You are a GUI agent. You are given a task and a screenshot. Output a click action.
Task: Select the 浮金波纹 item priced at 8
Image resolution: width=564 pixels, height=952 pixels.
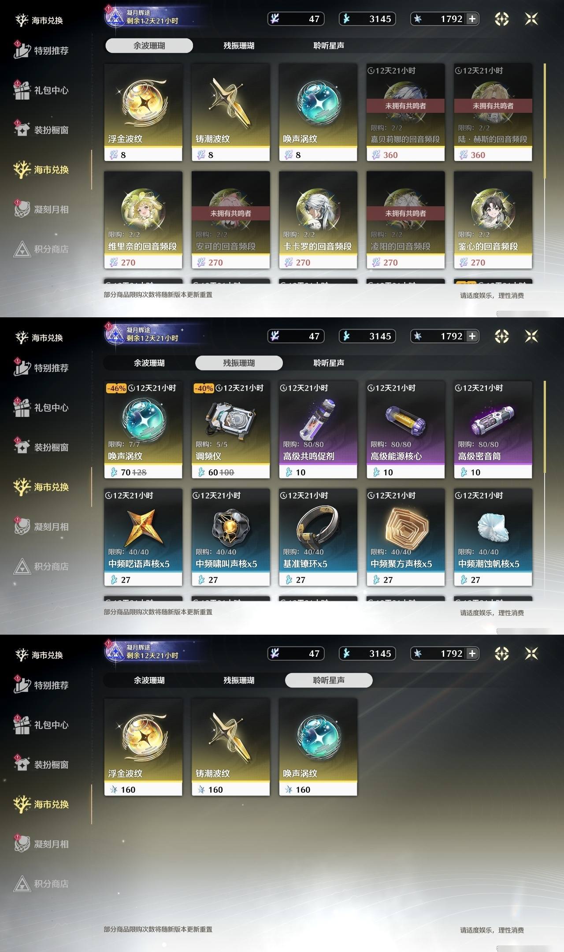143,112
